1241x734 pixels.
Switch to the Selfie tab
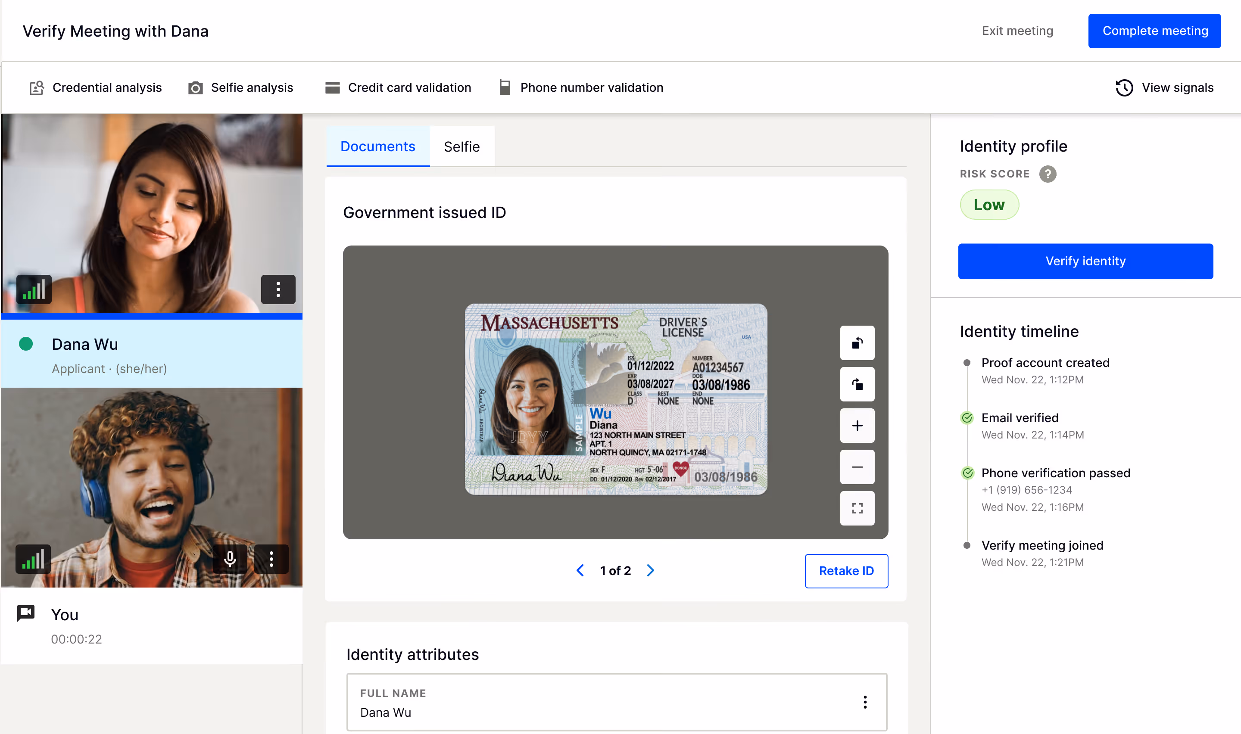(461, 146)
